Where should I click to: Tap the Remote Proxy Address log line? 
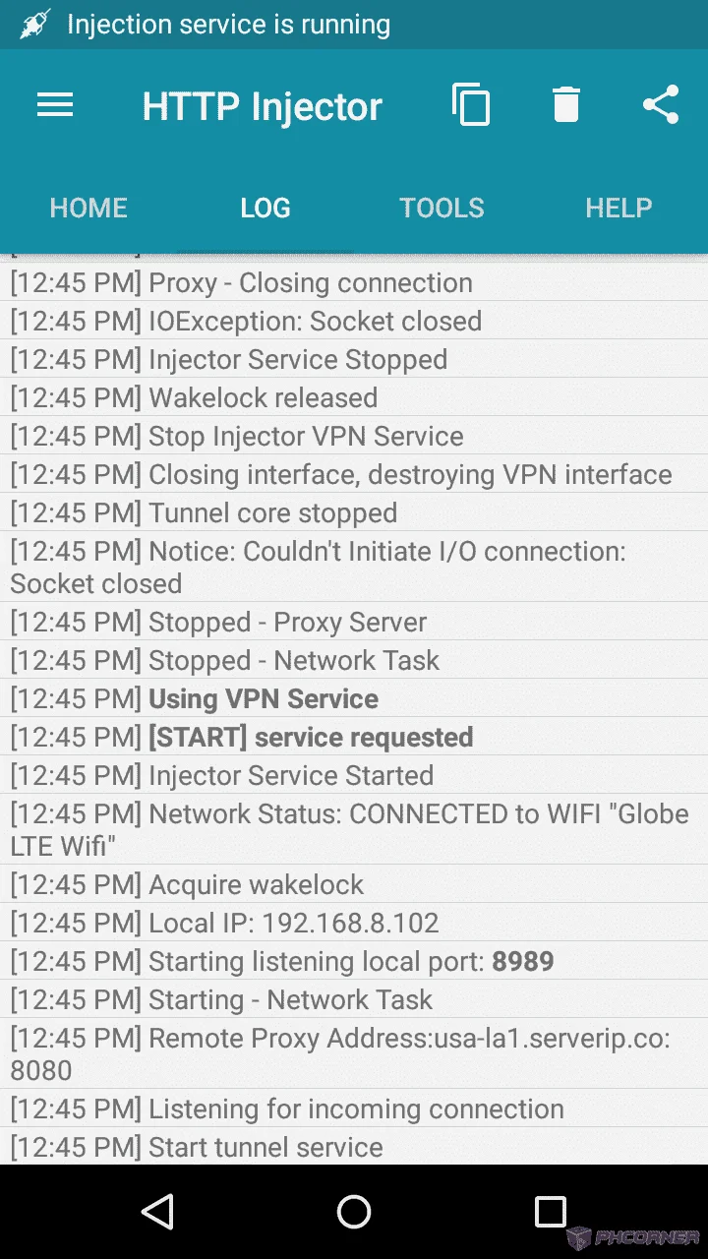[354, 1053]
